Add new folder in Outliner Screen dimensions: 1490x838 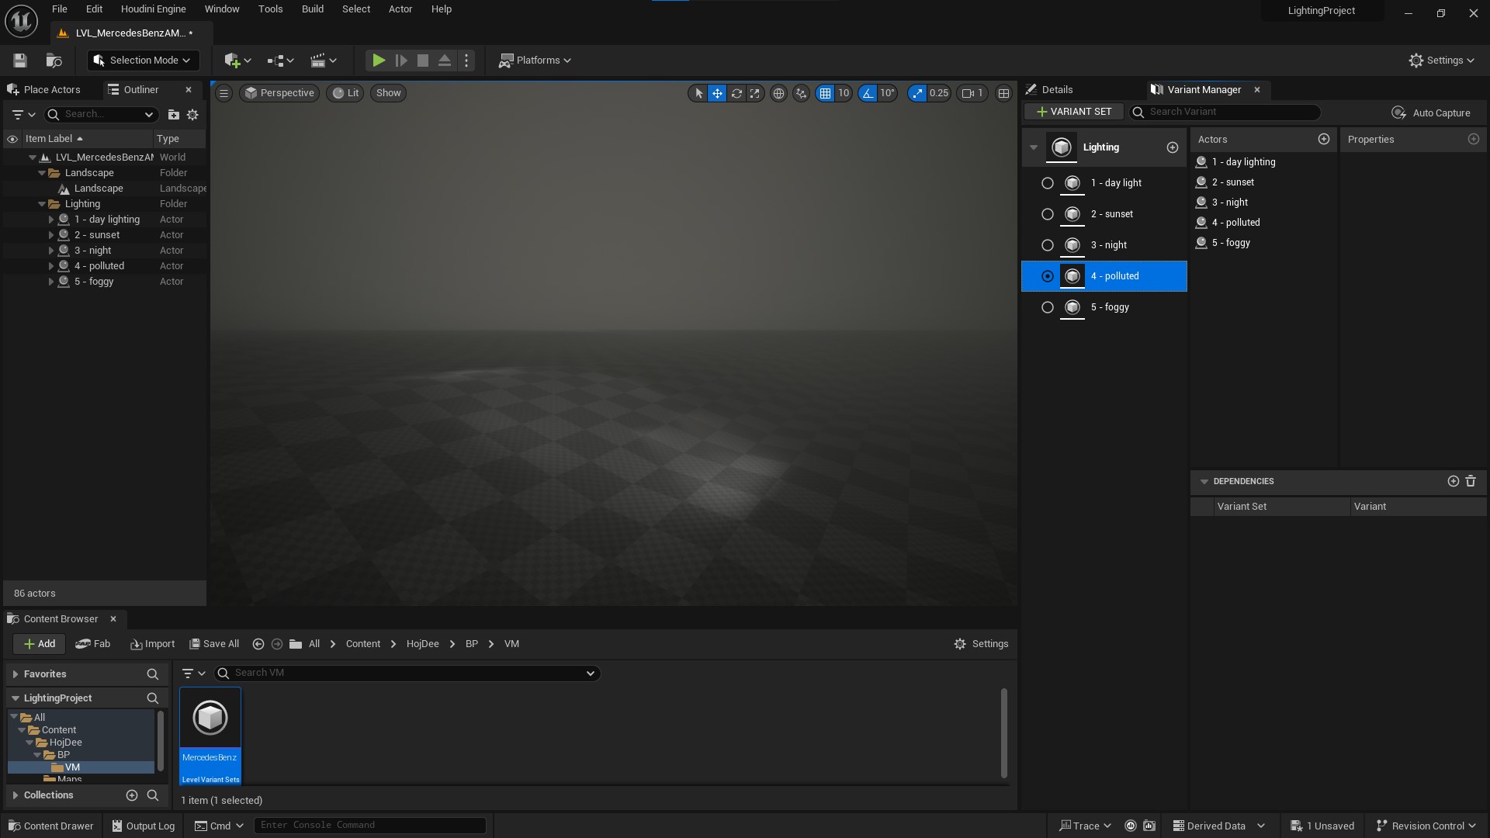174,115
